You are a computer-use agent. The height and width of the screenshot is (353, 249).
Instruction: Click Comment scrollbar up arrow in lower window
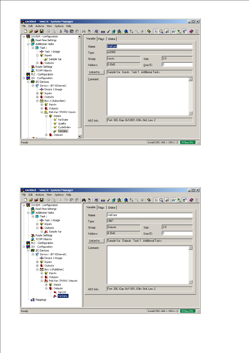pos(191,248)
